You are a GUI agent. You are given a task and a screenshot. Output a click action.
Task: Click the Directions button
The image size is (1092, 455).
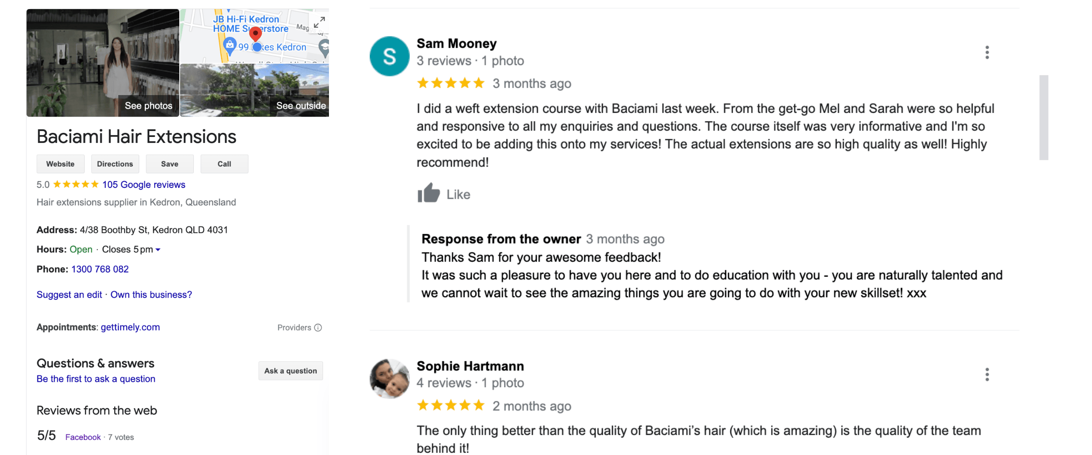(115, 164)
